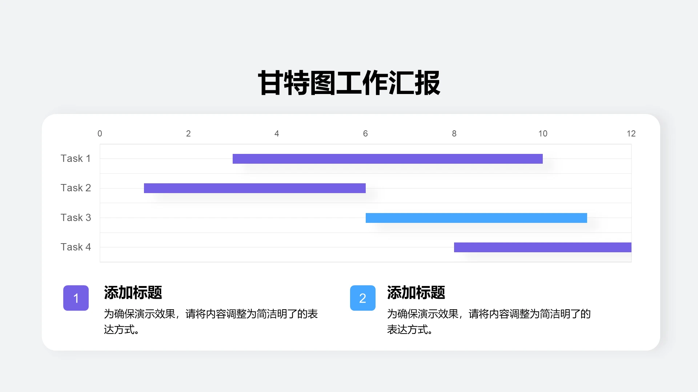Select the purple number 1 badge
Screen dimensions: 698x392
76,298
